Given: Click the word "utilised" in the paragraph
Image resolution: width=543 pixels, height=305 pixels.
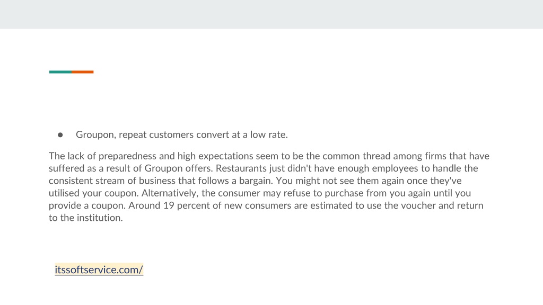Looking at the screenshot, I should tap(64, 193).
